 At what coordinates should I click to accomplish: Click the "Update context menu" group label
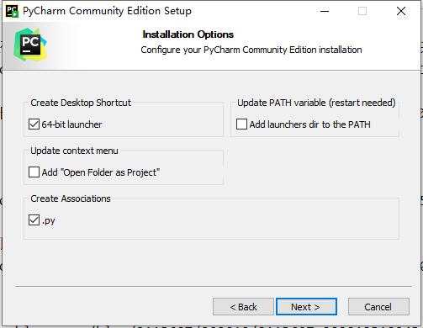click(x=74, y=151)
